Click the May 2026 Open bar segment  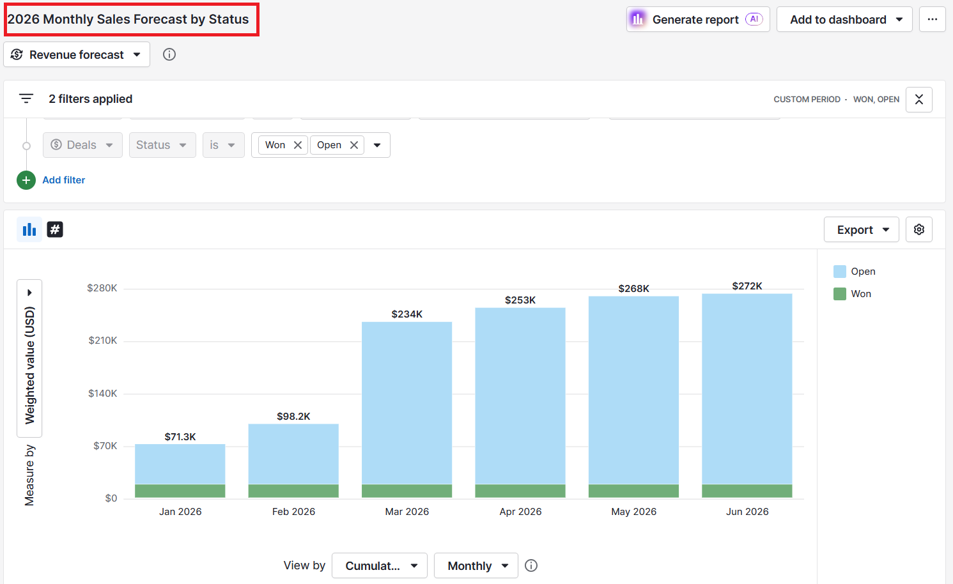(x=634, y=390)
